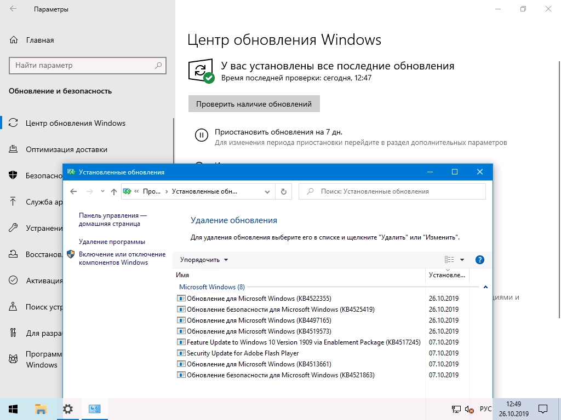Viewport: 561px width, 420px height.
Task: Open the clock showing 12:49
Action: 513,409
